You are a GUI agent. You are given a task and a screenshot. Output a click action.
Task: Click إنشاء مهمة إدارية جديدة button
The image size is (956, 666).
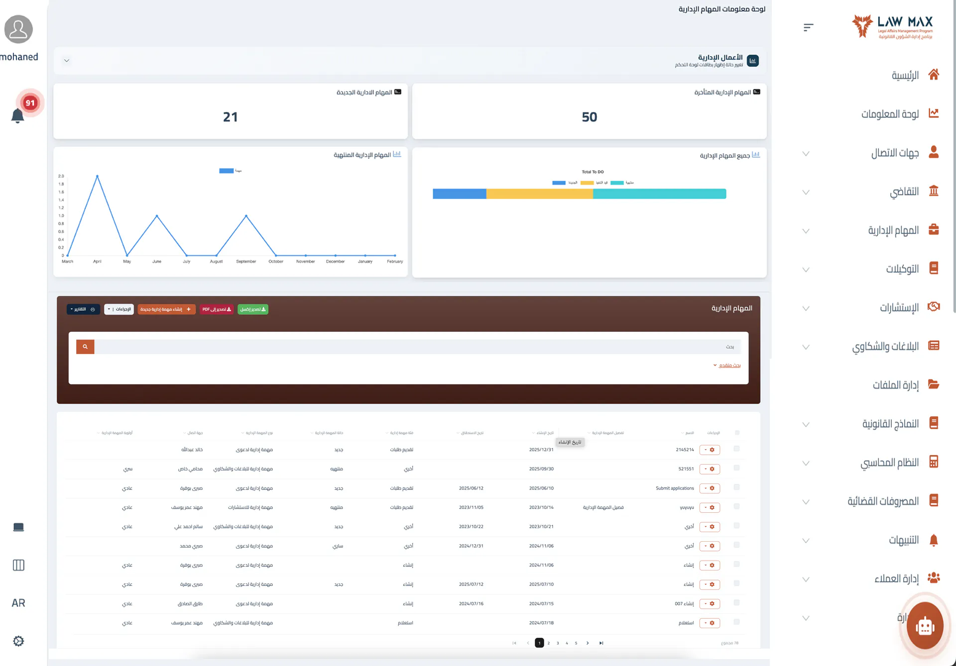coord(166,309)
